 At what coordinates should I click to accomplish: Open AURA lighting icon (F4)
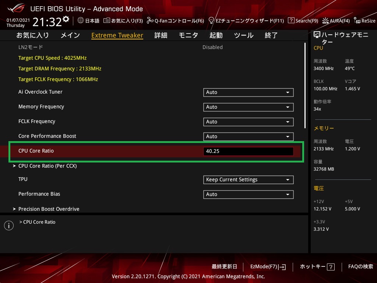coord(325,21)
